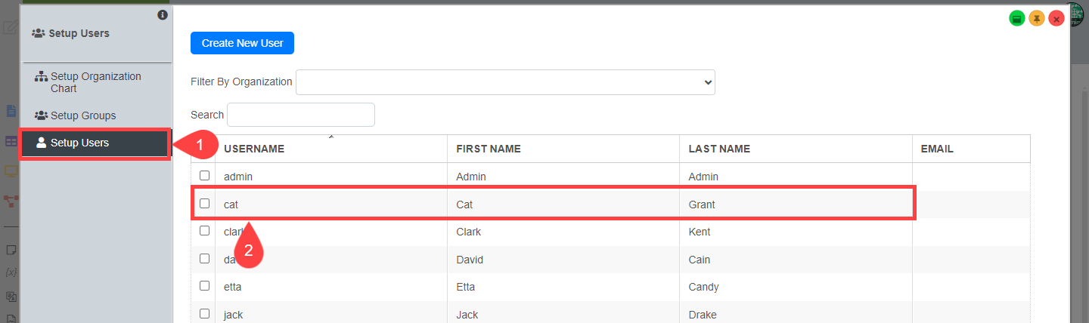Screen dimensions: 1089x323
Task: Tick the checkbox for user cat
Action: (204, 204)
